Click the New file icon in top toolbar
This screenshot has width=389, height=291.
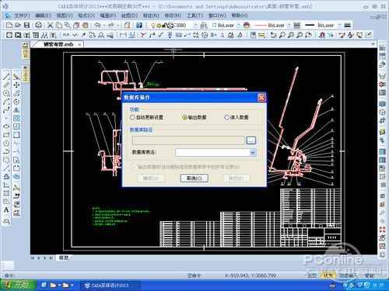click(9, 26)
